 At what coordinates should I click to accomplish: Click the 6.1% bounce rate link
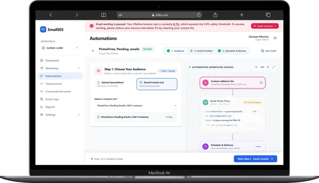(176, 24)
